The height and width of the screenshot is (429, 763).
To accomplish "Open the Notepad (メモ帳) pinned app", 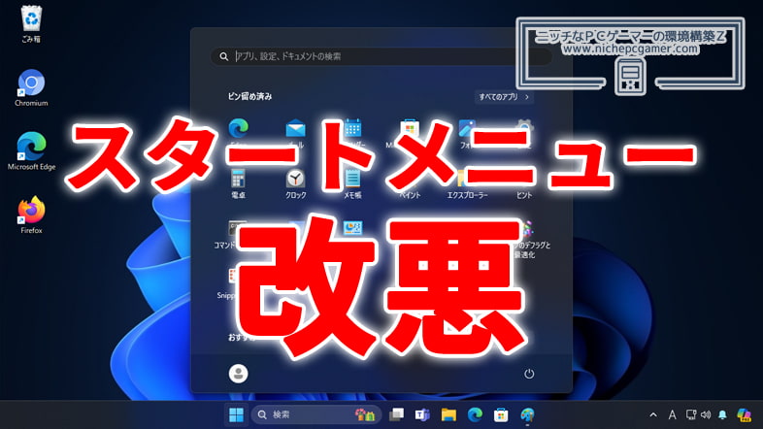I will pyautogui.click(x=352, y=179).
